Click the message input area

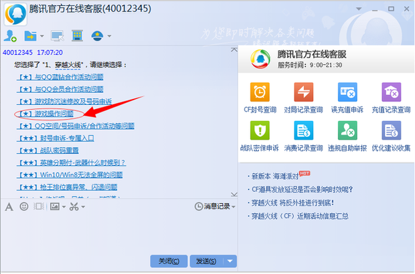pyautogui.click(x=118, y=233)
